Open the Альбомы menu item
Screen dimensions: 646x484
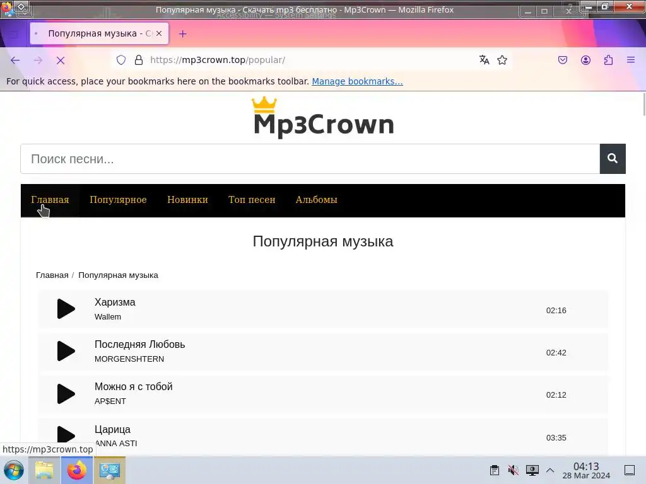tap(317, 200)
